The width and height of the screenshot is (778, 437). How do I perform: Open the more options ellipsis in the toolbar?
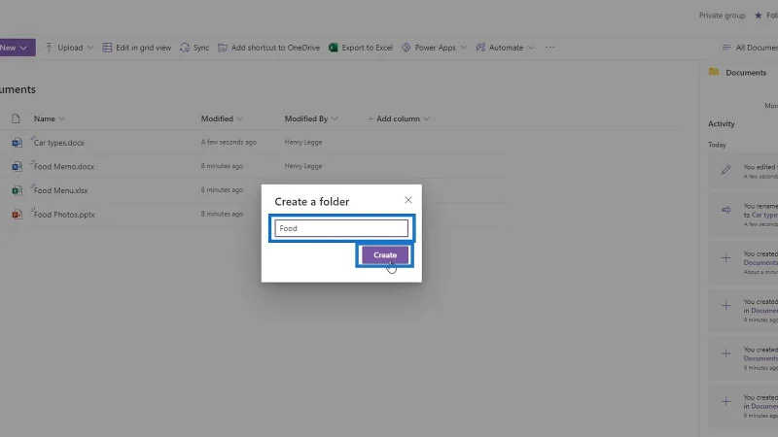(x=549, y=48)
